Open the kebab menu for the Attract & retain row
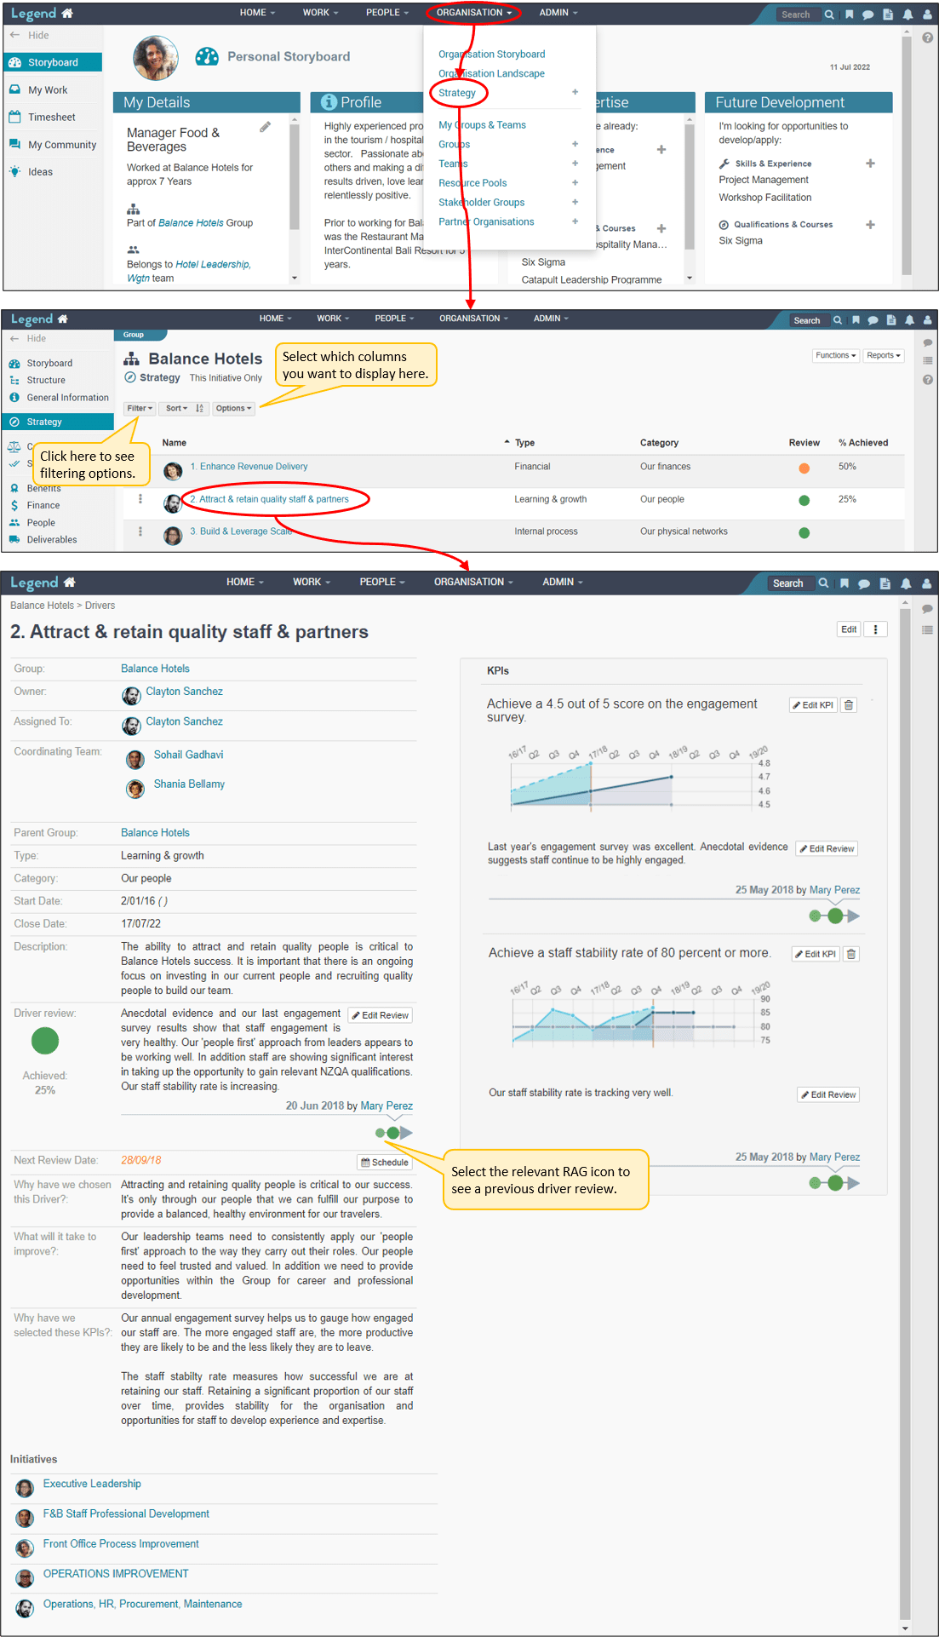The width and height of the screenshot is (939, 1637). coord(140,499)
